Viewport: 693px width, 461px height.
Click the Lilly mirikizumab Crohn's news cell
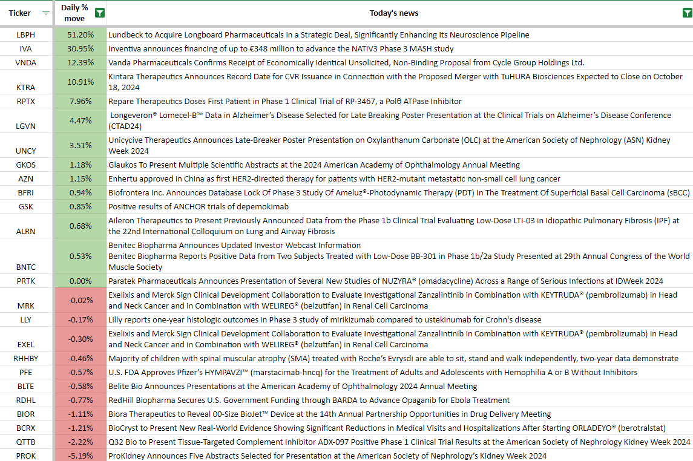[x=399, y=319]
